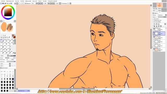The image size is (167, 94).
Task: Activate the eyedropper color picker tool
Action: (9, 38)
